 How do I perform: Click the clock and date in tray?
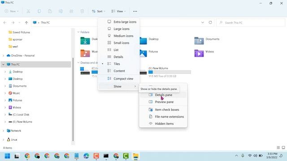click(x=272, y=156)
